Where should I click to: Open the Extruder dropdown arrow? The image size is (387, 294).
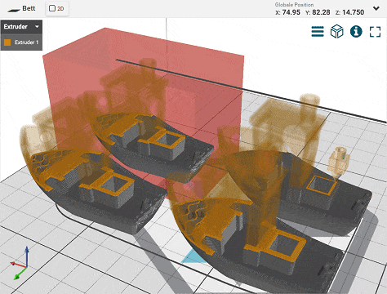37,27
